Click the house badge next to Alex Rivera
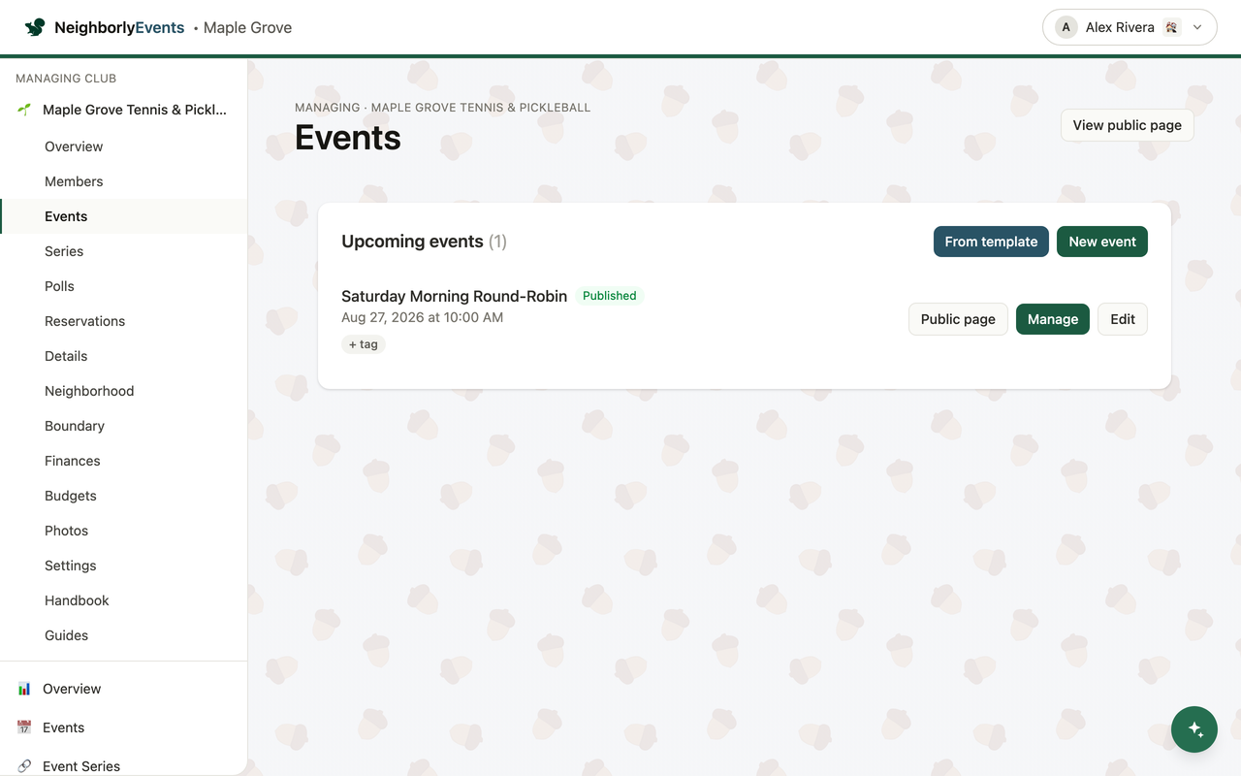The width and height of the screenshot is (1241, 776). 1171,27
